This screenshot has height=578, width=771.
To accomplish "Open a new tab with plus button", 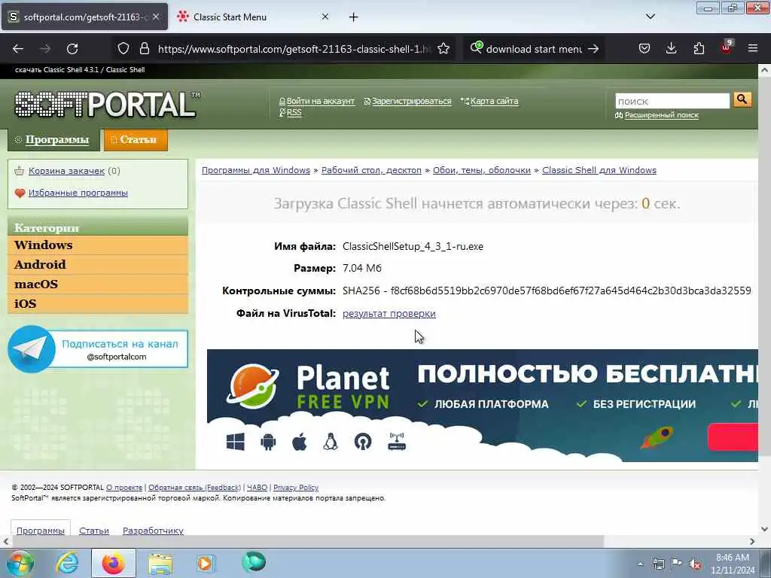I will coord(354,17).
